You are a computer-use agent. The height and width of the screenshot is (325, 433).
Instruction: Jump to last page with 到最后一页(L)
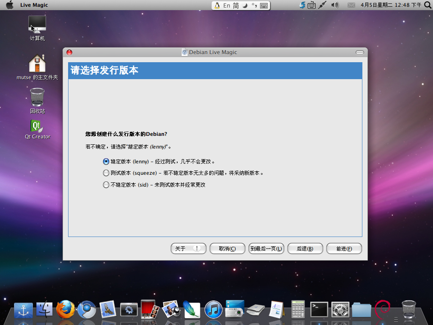266,248
